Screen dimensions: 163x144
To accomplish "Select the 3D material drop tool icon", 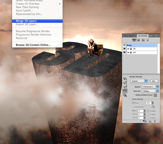I will point(125,95).
